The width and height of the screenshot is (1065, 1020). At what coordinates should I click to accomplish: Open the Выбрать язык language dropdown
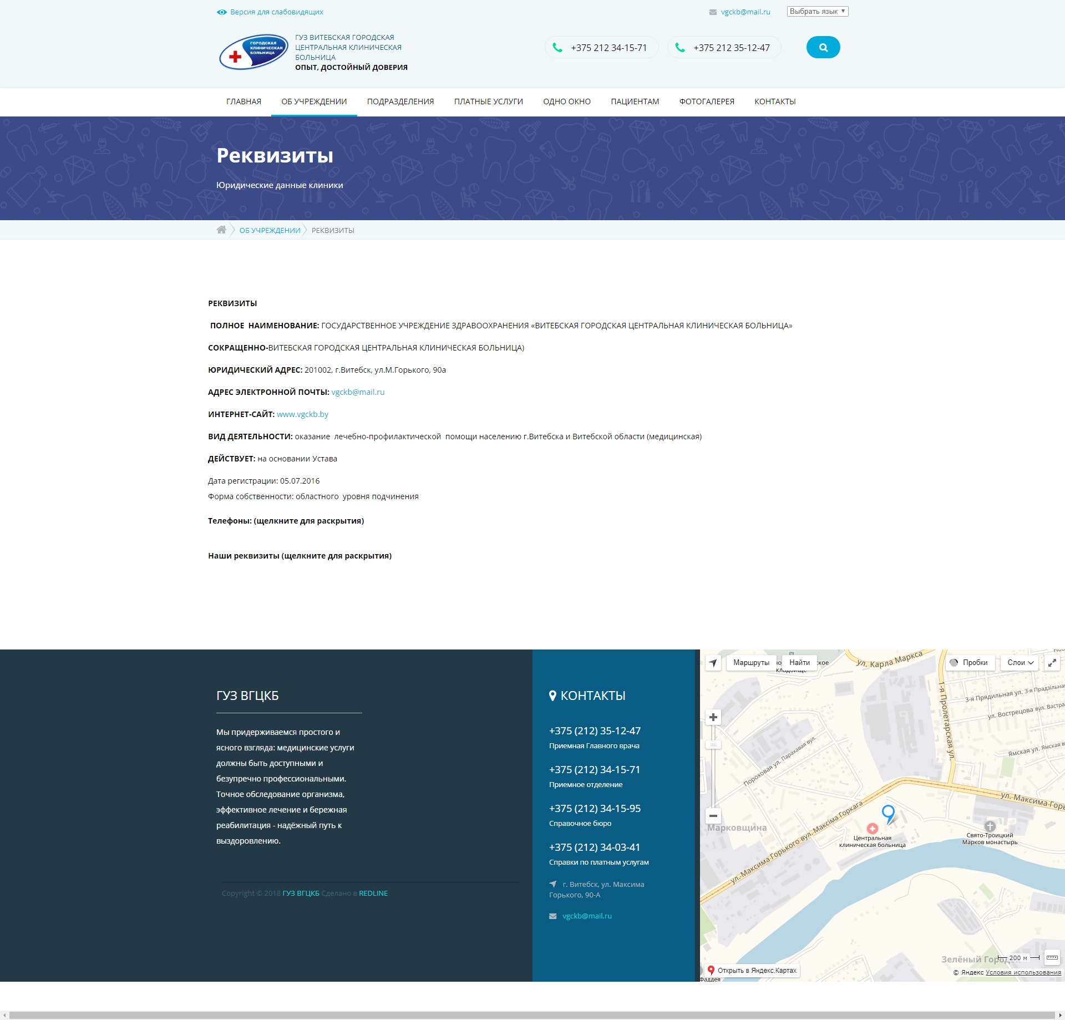coord(818,12)
